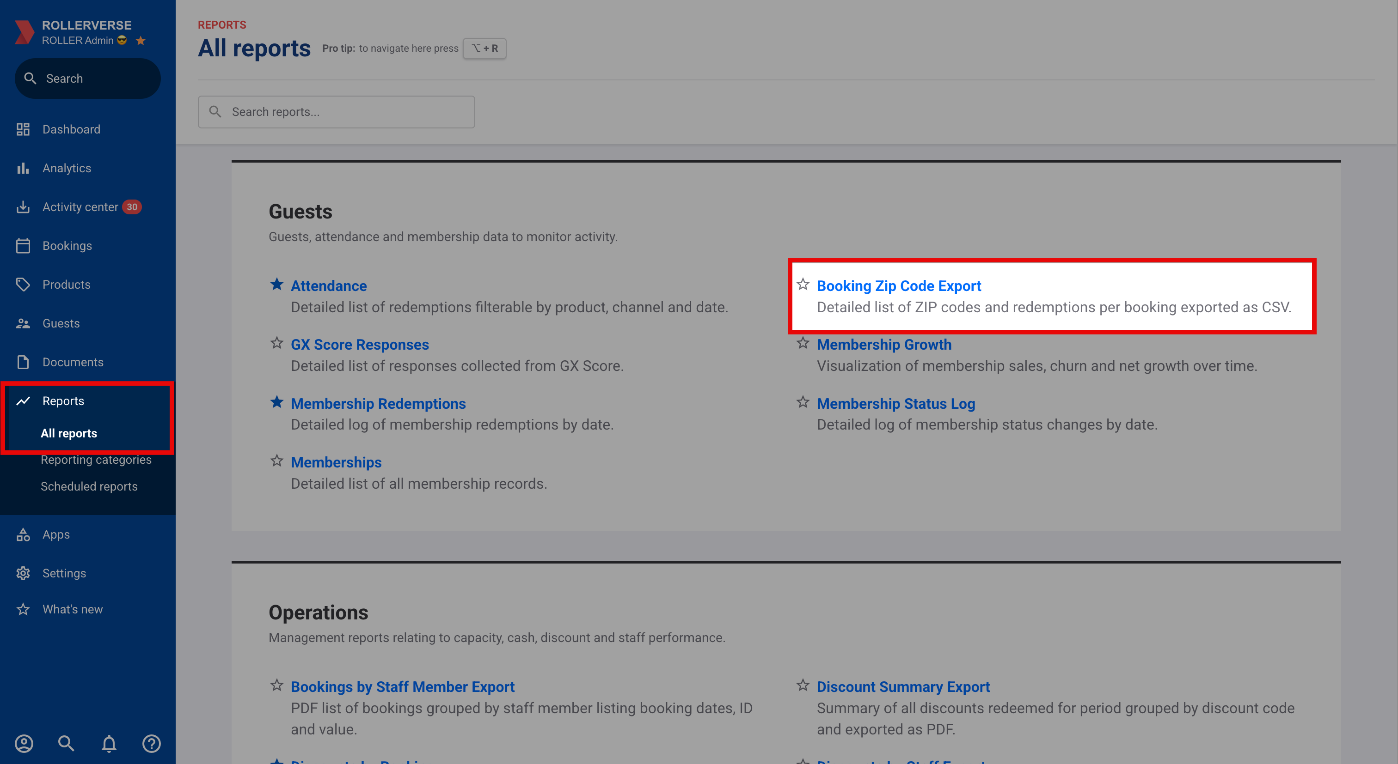Open notifications bell icon
This screenshot has height=764, width=1398.
109,743
